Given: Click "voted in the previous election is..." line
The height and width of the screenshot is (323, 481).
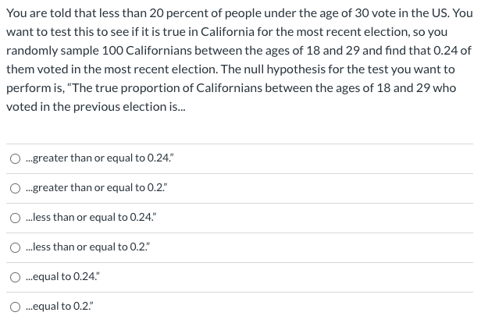Looking at the screenshot, I should point(96,107).
